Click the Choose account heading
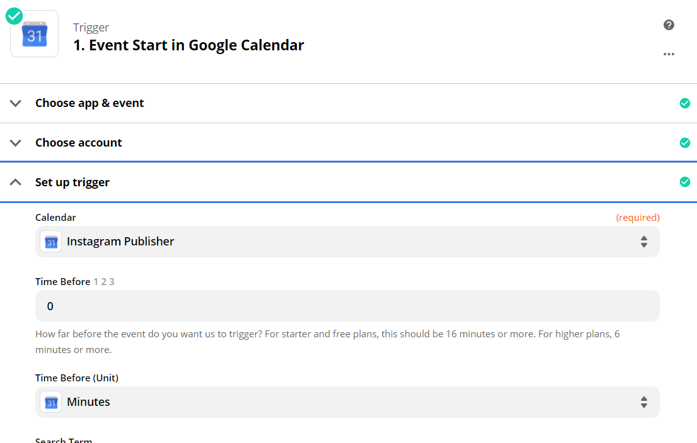This screenshot has height=443, width=697. point(79,143)
